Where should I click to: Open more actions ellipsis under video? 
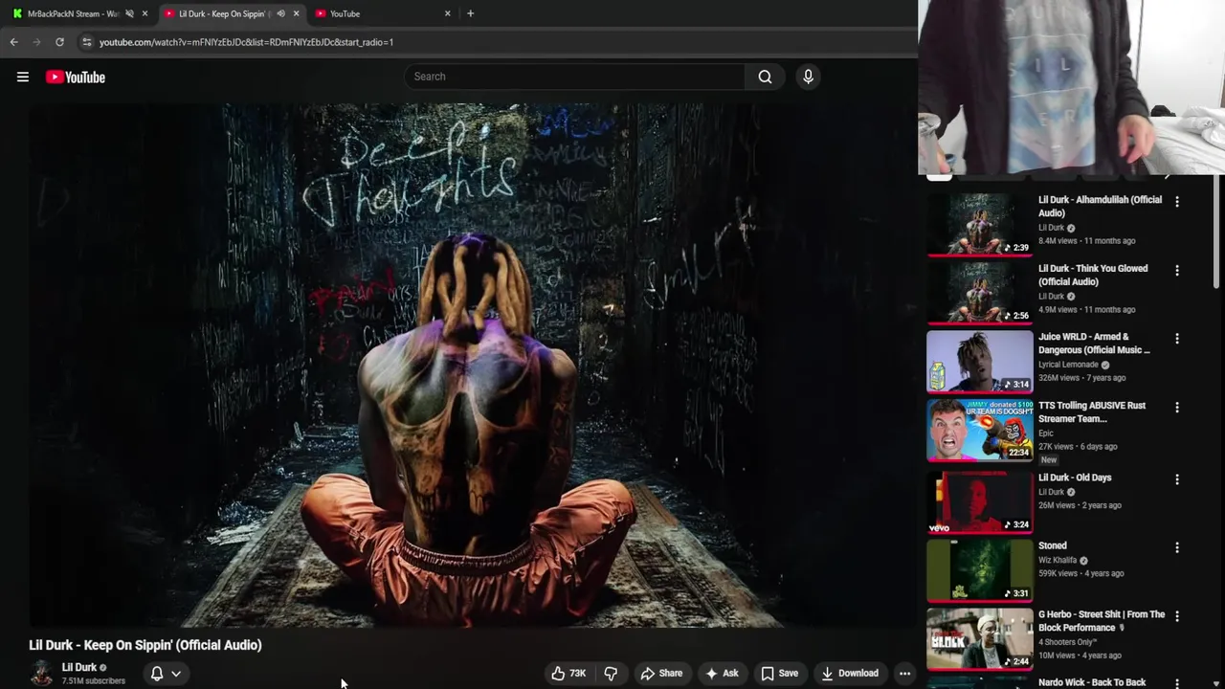coord(904,674)
